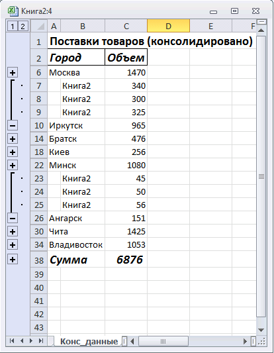The width and height of the screenshot is (274, 353).
Task: Select the total 6876 cell
Action: [126, 260]
